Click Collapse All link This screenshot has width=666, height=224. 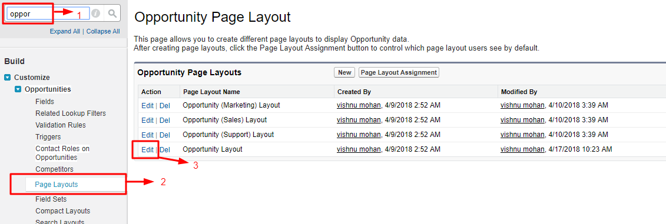click(103, 31)
